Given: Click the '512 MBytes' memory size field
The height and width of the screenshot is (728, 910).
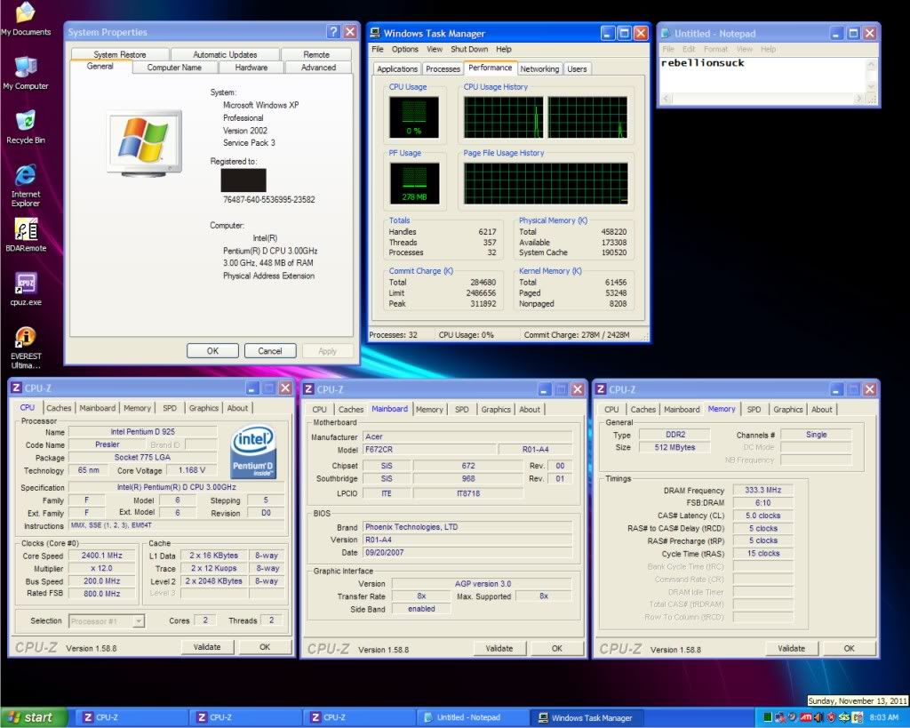Looking at the screenshot, I should pyautogui.click(x=675, y=448).
